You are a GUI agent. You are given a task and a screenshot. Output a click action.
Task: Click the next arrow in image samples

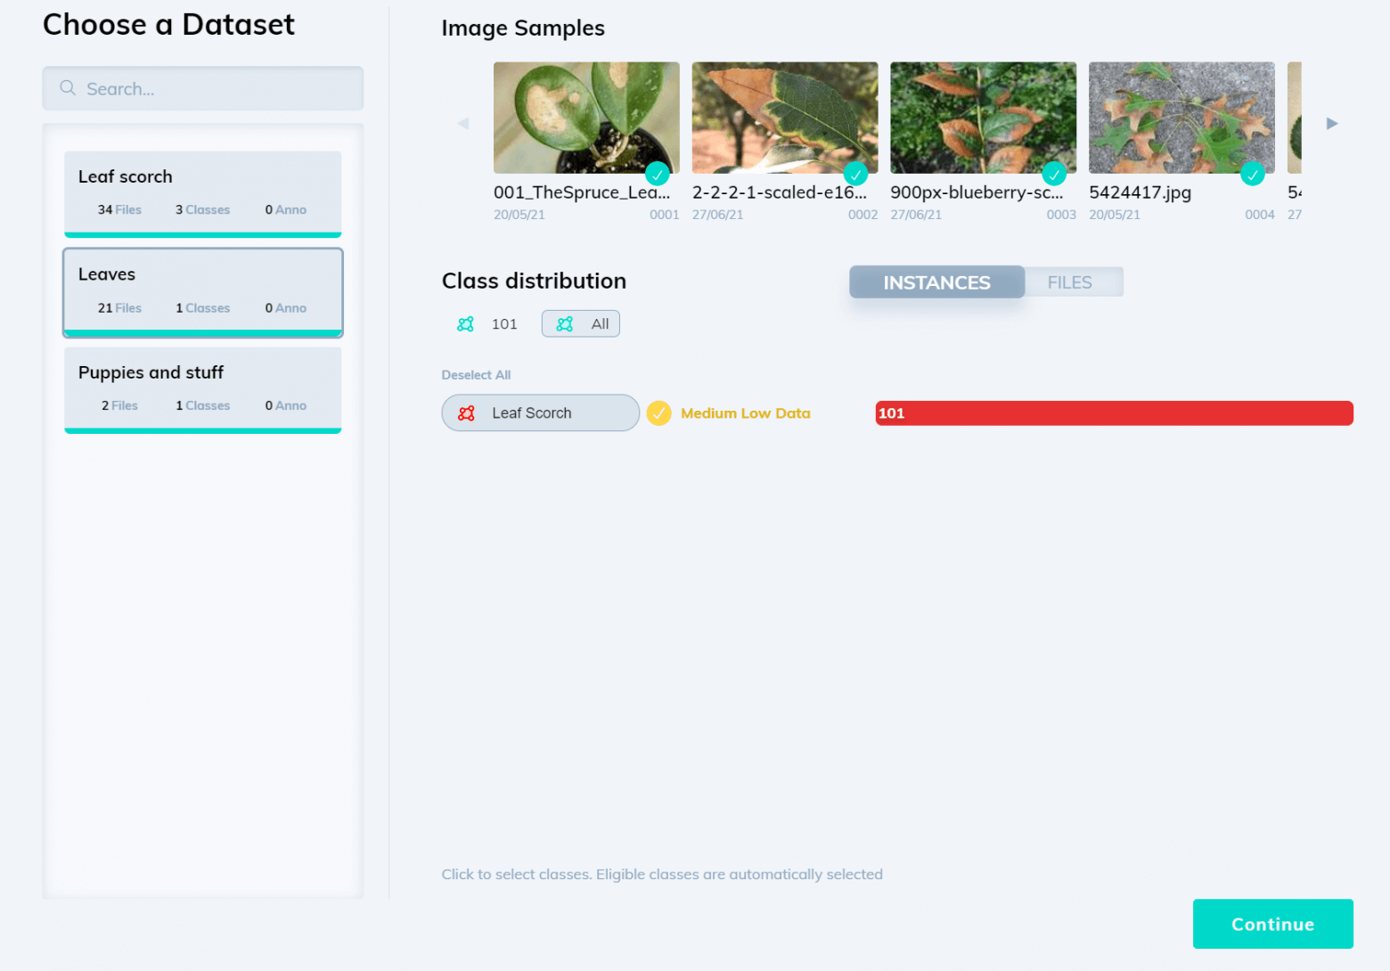pyautogui.click(x=1332, y=124)
